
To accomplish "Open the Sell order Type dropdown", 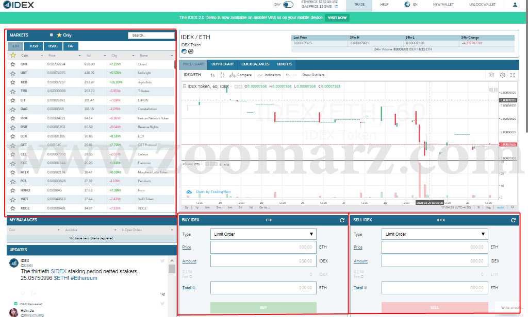I will (x=435, y=234).
